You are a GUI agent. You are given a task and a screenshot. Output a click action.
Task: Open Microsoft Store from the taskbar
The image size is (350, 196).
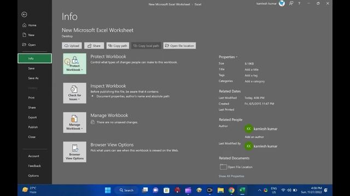pos(166,190)
